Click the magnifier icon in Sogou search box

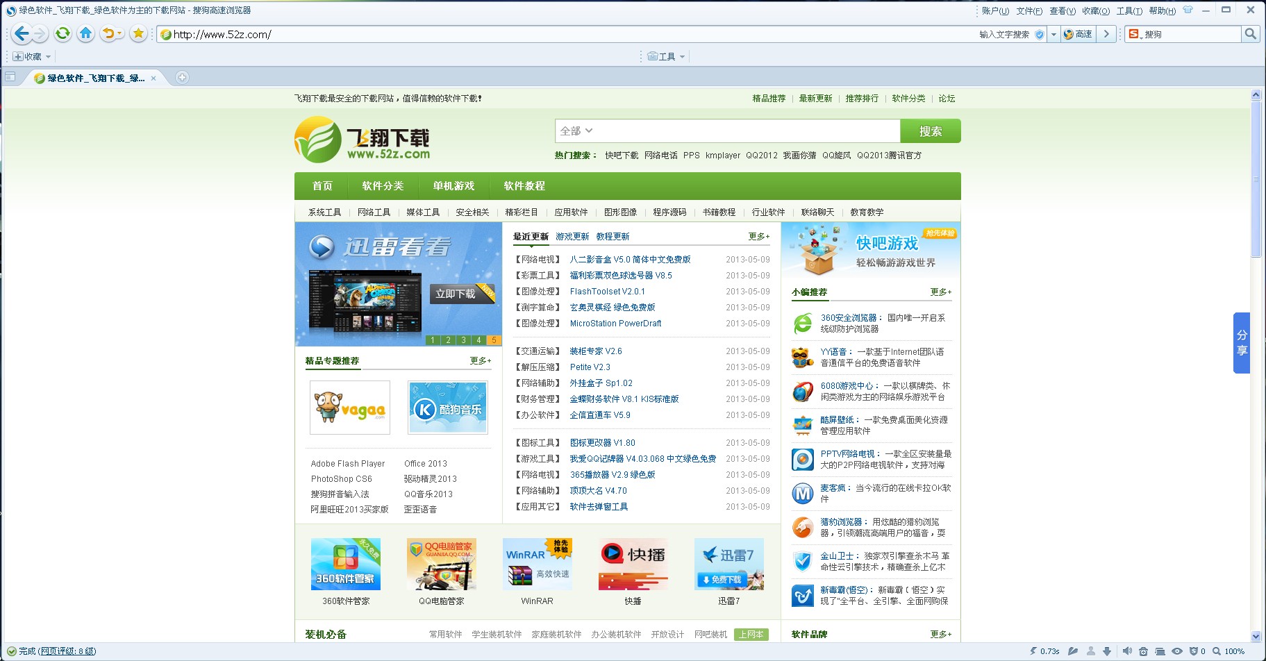tap(1250, 34)
